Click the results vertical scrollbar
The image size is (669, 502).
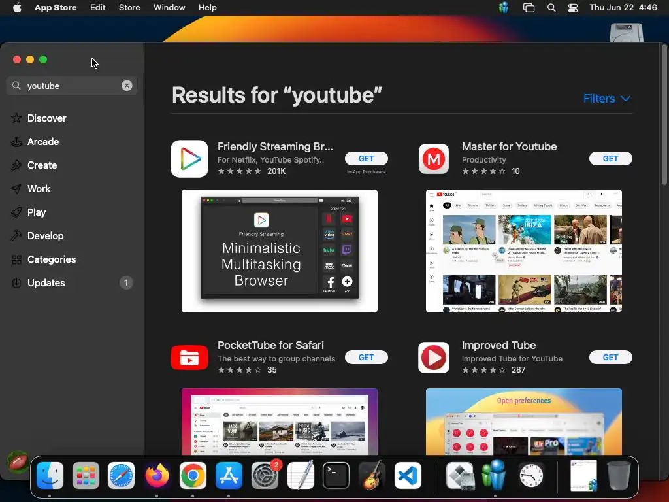(x=664, y=115)
